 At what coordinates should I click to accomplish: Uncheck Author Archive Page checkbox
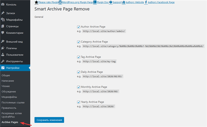(x=79, y=27)
